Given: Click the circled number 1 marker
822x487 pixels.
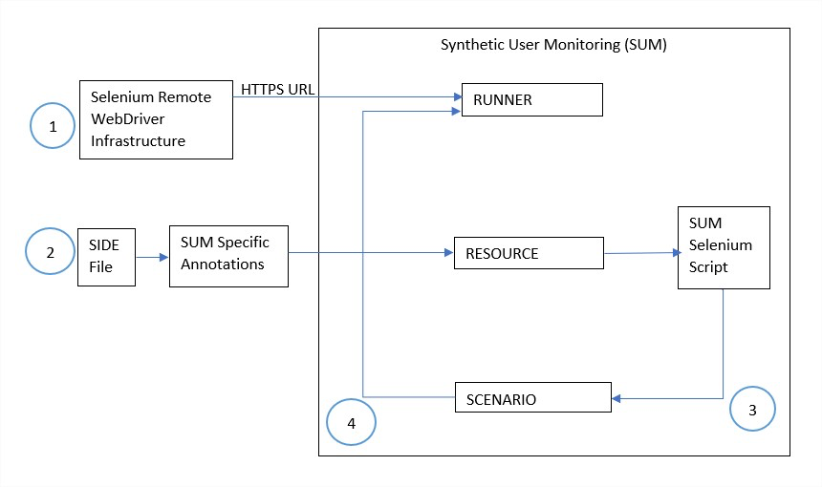Looking at the screenshot, I should click(x=52, y=125).
